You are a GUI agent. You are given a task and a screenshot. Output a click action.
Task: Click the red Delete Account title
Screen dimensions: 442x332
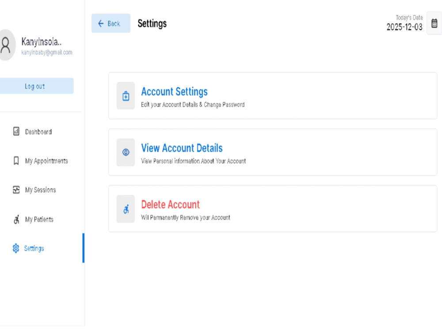click(170, 205)
